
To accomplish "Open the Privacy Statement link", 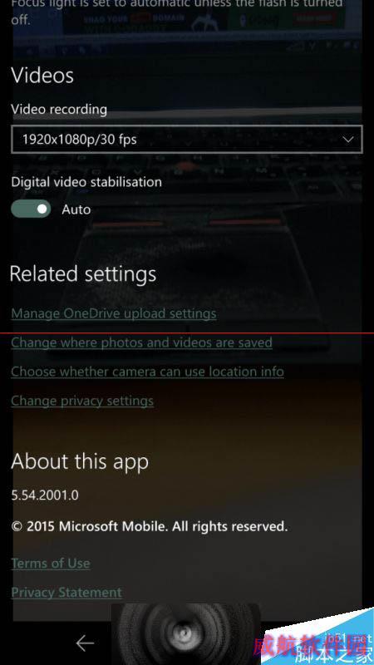I will coord(66,592).
